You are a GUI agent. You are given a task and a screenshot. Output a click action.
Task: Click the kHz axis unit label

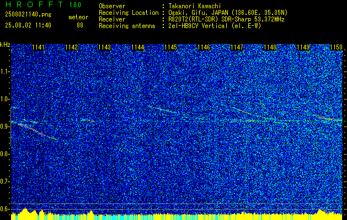pos(5,45)
